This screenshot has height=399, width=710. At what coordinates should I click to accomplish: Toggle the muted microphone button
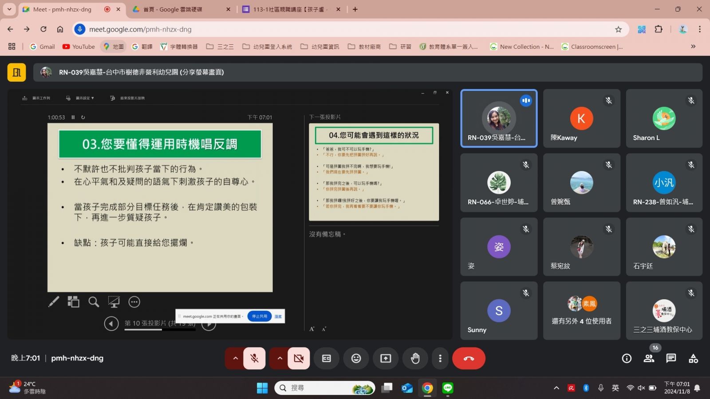click(254, 358)
